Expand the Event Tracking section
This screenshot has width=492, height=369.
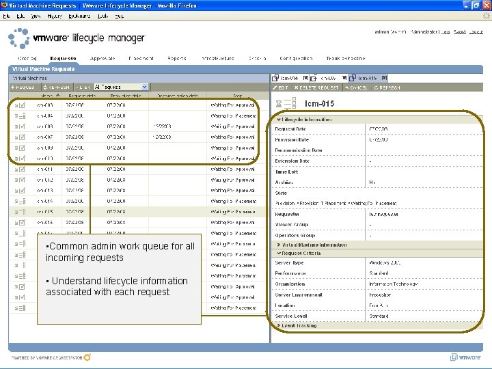point(279,326)
